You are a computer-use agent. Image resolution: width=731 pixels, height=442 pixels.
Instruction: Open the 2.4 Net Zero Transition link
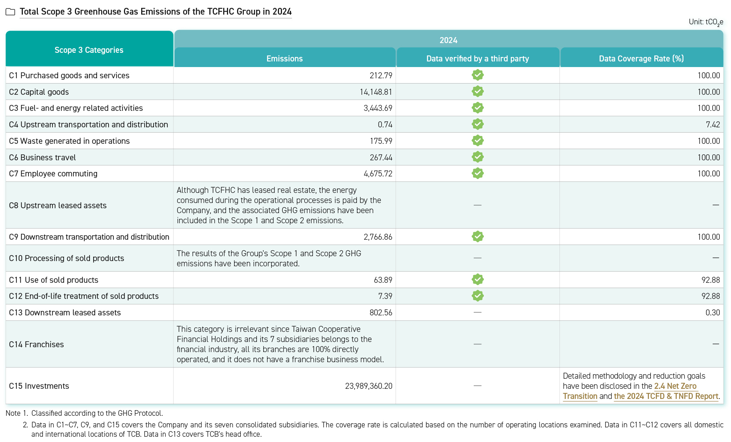[675, 386]
